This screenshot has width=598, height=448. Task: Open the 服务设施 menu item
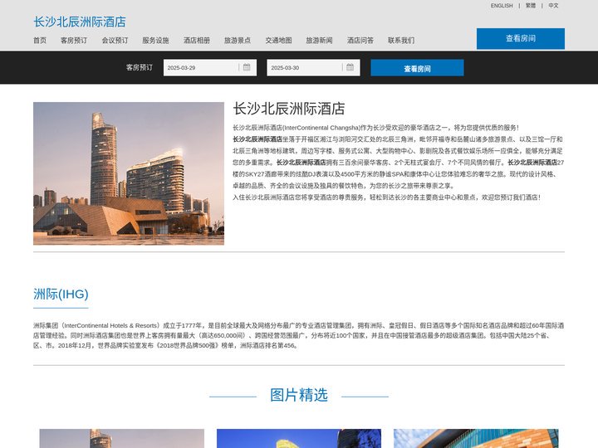click(155, 41)
